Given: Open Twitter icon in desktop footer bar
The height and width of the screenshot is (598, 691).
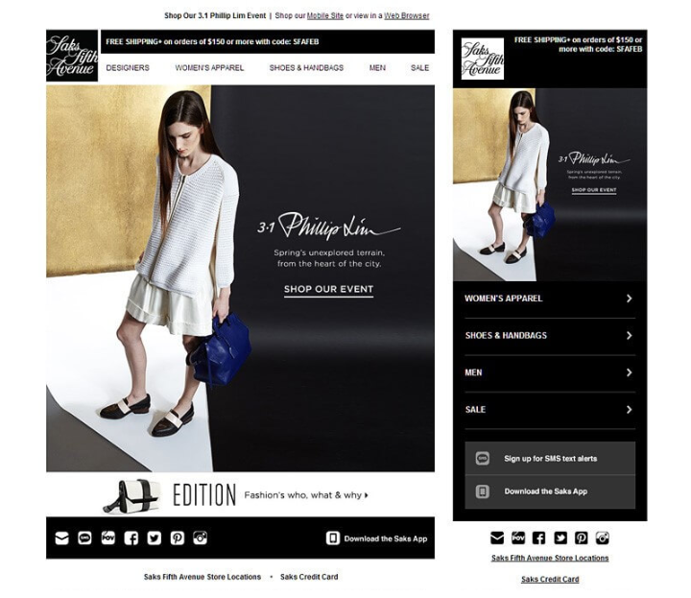Looking at the screenshot, I should point(154,538).
